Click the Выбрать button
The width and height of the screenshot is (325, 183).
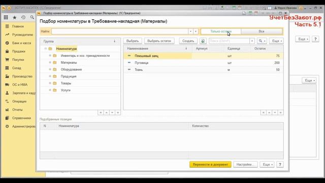pos(133,41)
